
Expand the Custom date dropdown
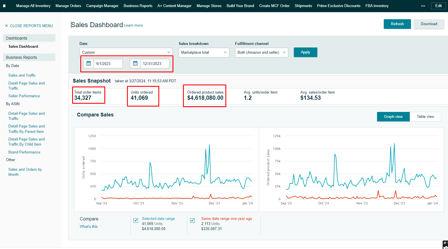126,52
